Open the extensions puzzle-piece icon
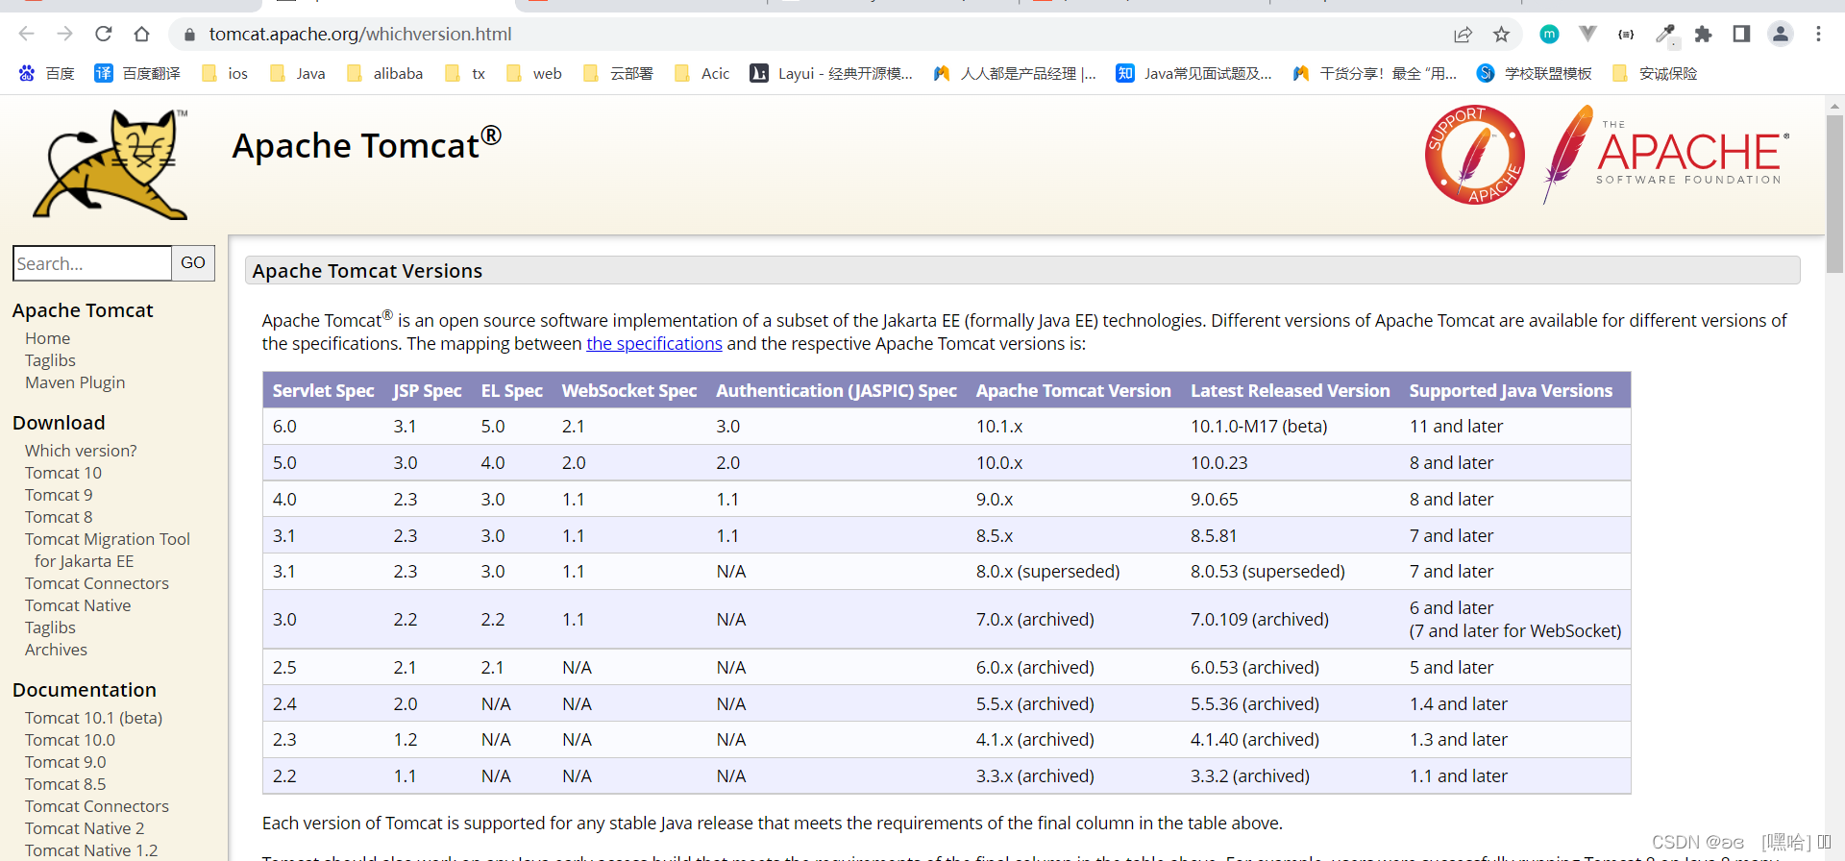The image size is (1845, 861). 1703,34
